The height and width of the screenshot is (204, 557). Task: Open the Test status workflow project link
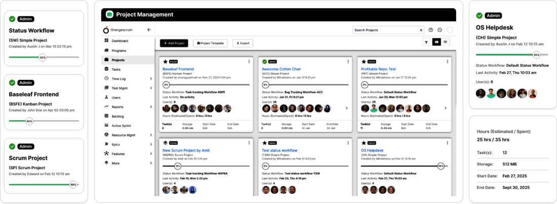(280, 150)
